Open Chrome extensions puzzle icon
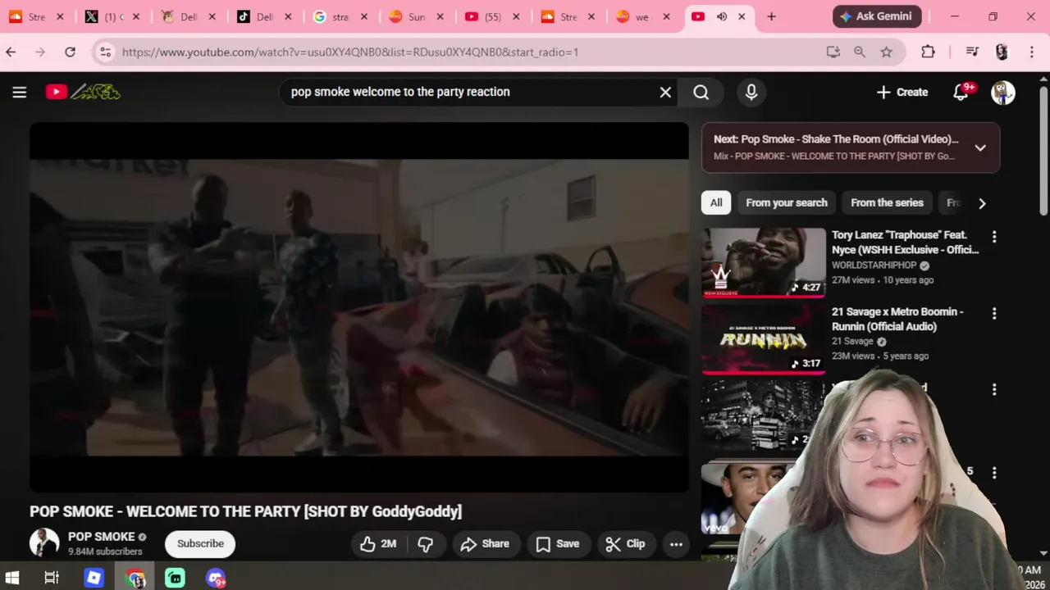This screenshot has width=1050, height=590. point(928,52)
